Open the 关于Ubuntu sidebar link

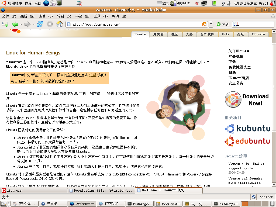click(x=239, y=51)
